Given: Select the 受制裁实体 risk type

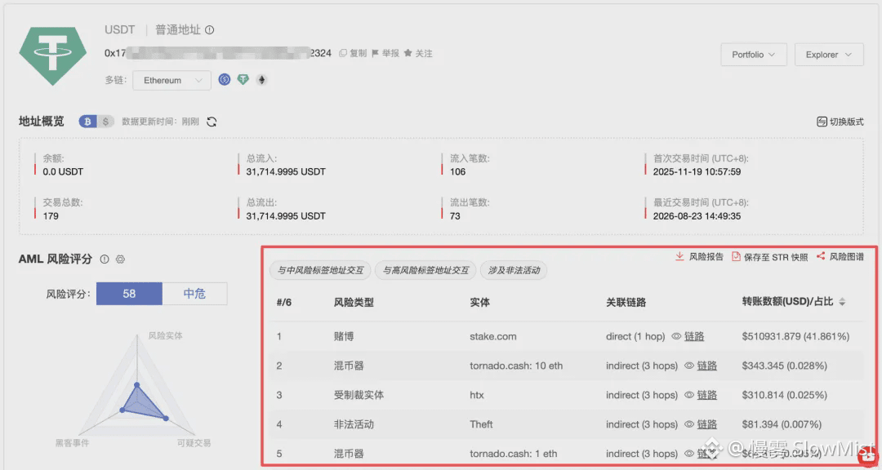Looking at the screenshot, I should click(x=359, y=395).
